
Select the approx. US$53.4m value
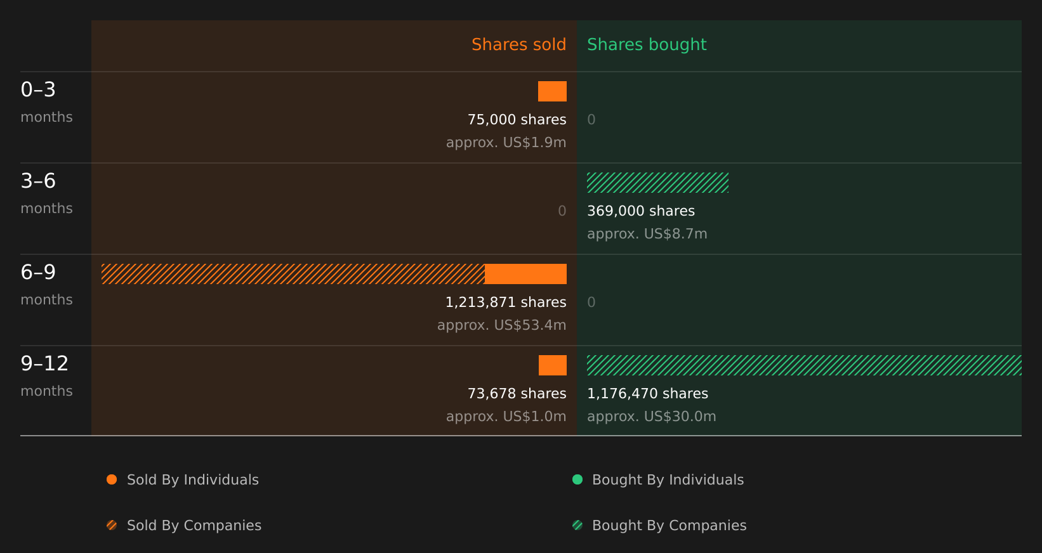(501, 325)
